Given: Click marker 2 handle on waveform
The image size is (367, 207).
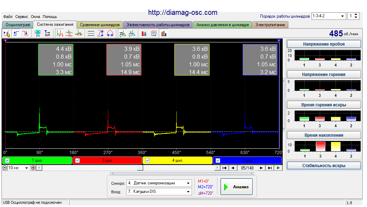Looking at the screenshot, I should (279, 41).
